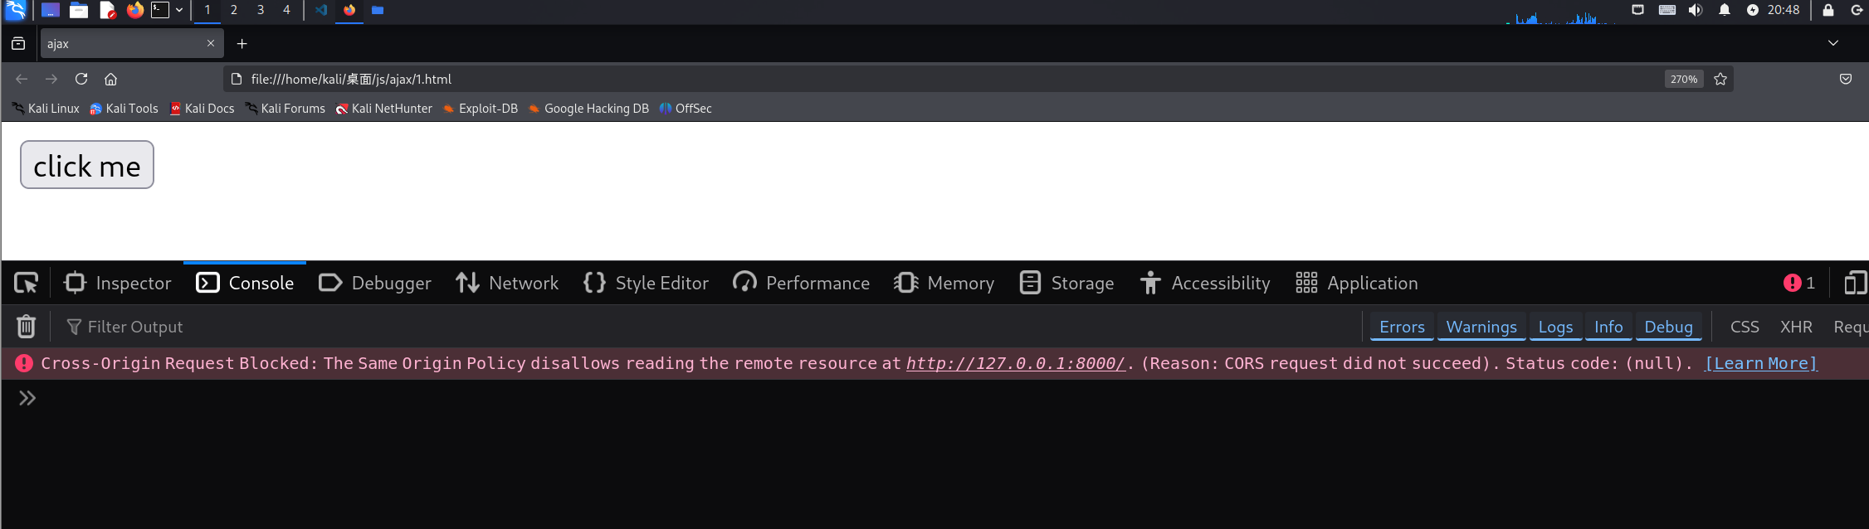Click the 'click me' button
Image resolution: width=1869 pixels, height=529 pixels.
pyautogui.click(x=87, y=165)
